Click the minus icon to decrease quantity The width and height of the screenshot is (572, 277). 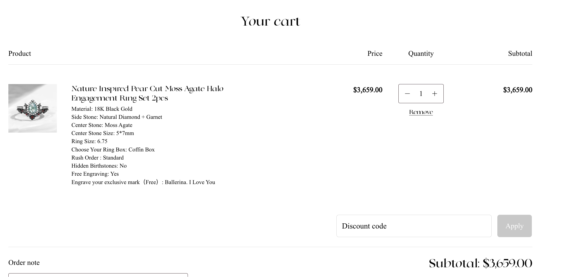[407, 94]
